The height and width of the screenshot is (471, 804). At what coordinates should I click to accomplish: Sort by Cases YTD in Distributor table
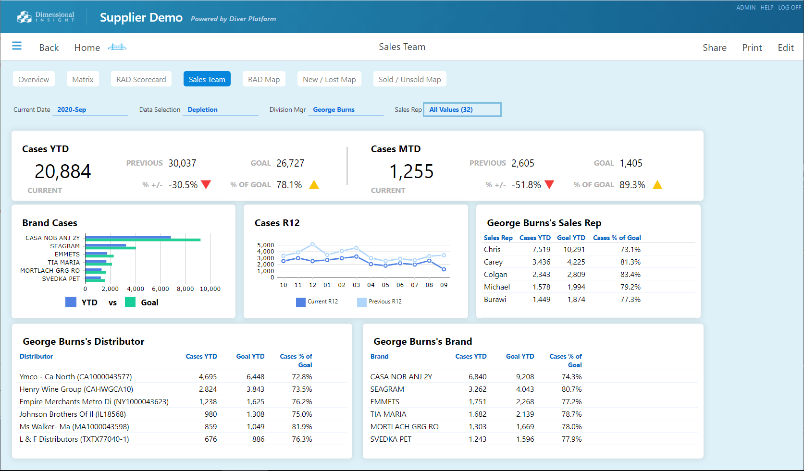201,356
